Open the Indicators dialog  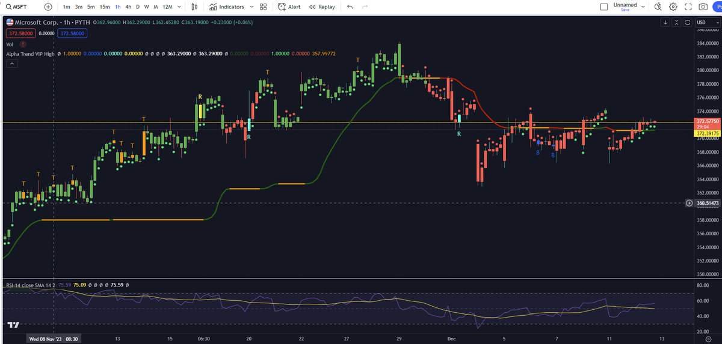pyautogui.click(x=227, y=7)
